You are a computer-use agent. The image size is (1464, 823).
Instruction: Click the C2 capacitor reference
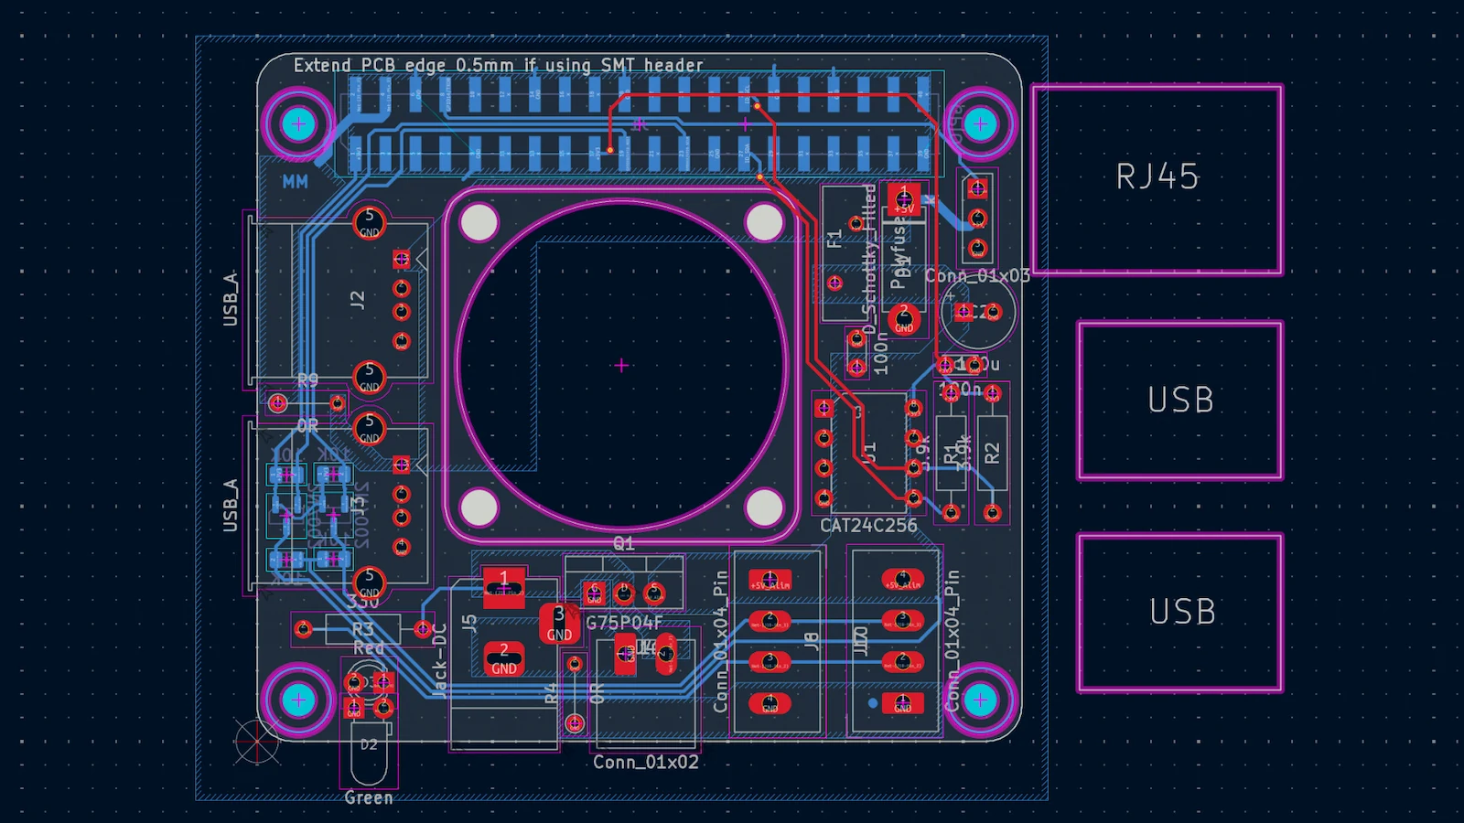pos(978,312)
